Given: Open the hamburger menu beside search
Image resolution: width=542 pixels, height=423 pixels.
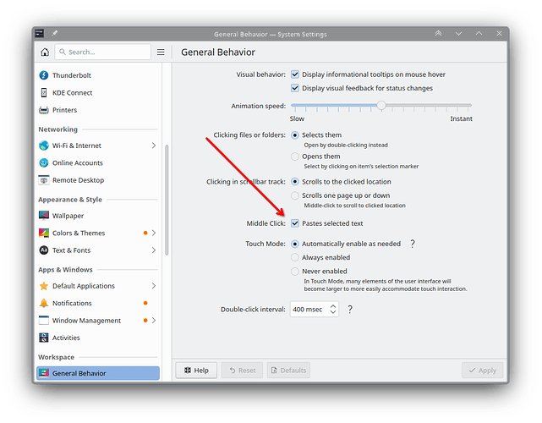Looking at the screenshot, I should click(x=161, y=52).
